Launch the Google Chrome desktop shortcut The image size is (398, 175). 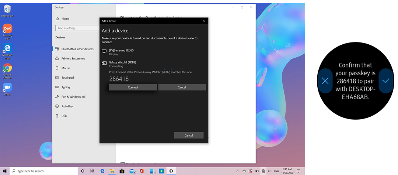coord(7,71)
